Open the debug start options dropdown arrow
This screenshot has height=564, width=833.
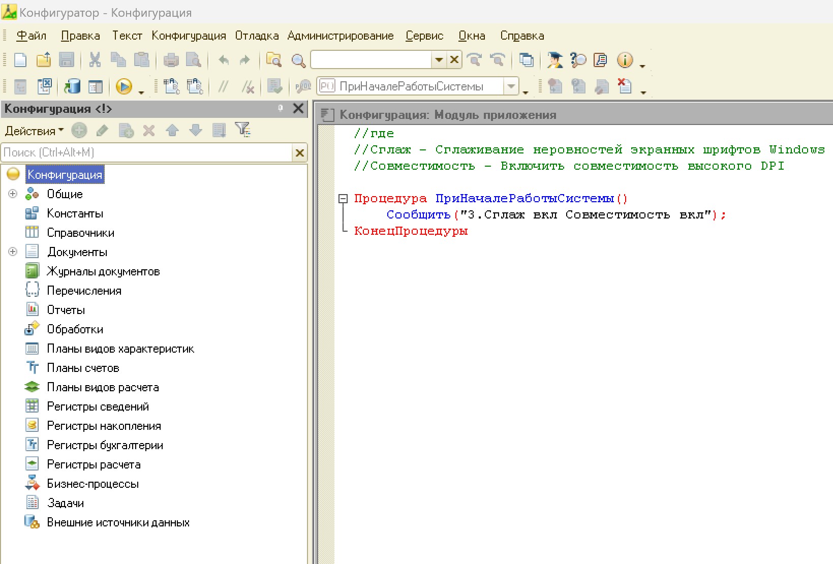click(141, 92)
